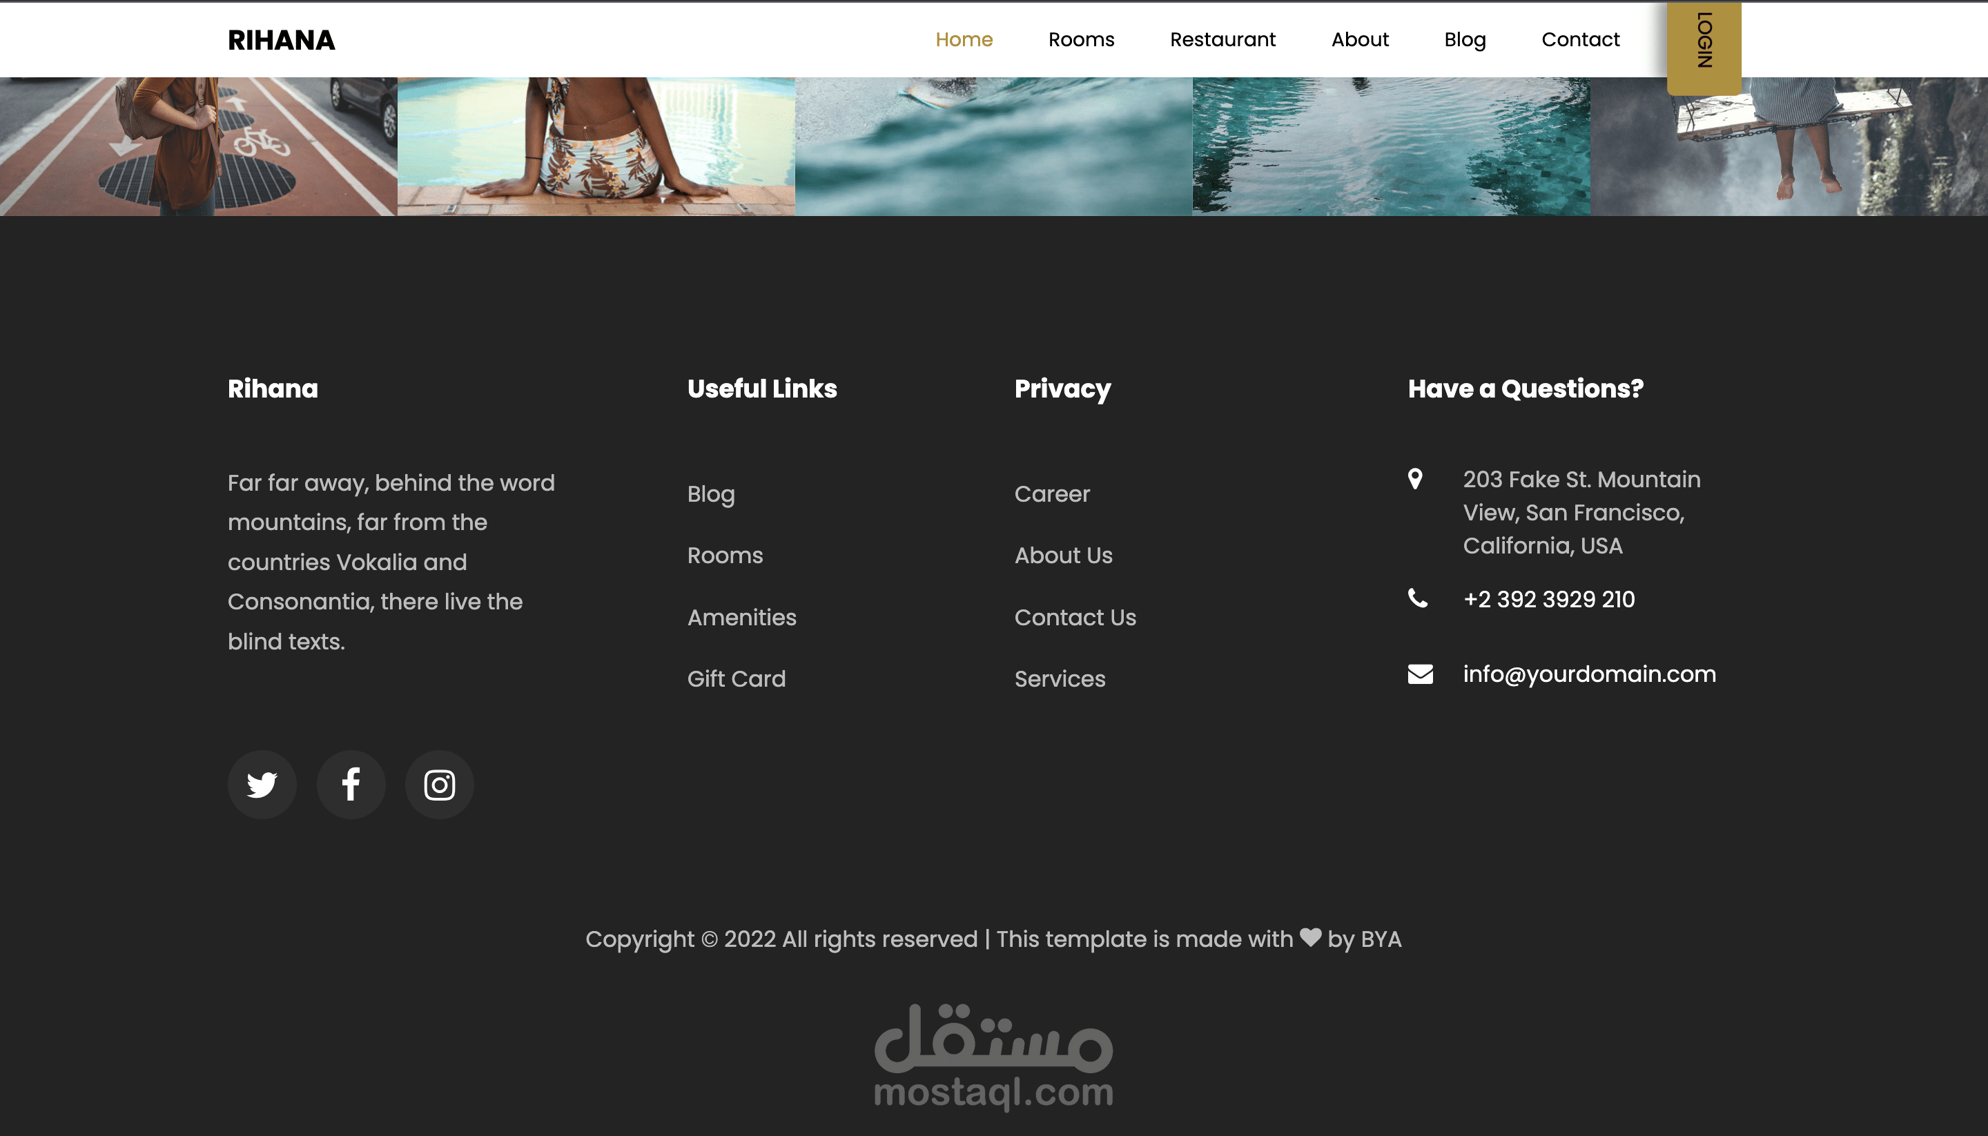Open the Gift Card footer link
Screen dimensions: 1988x1136
tap(736, 679)
